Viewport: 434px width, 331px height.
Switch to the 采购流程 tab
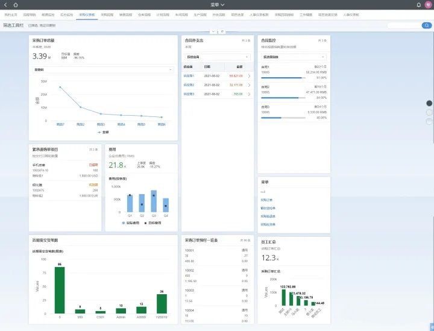click(107, 13)
